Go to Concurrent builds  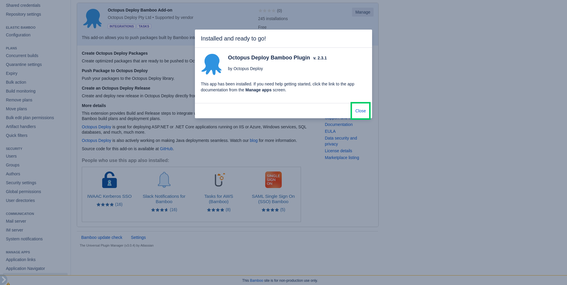pos(22,56)
